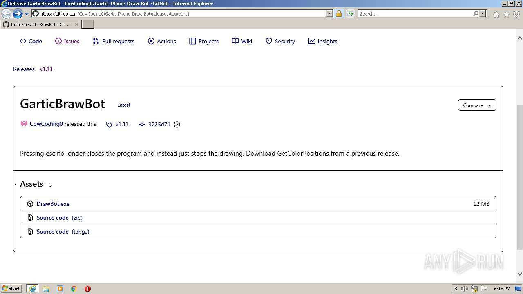
Task: Click the page scrollbar up arrow
Action: [520, 38]
